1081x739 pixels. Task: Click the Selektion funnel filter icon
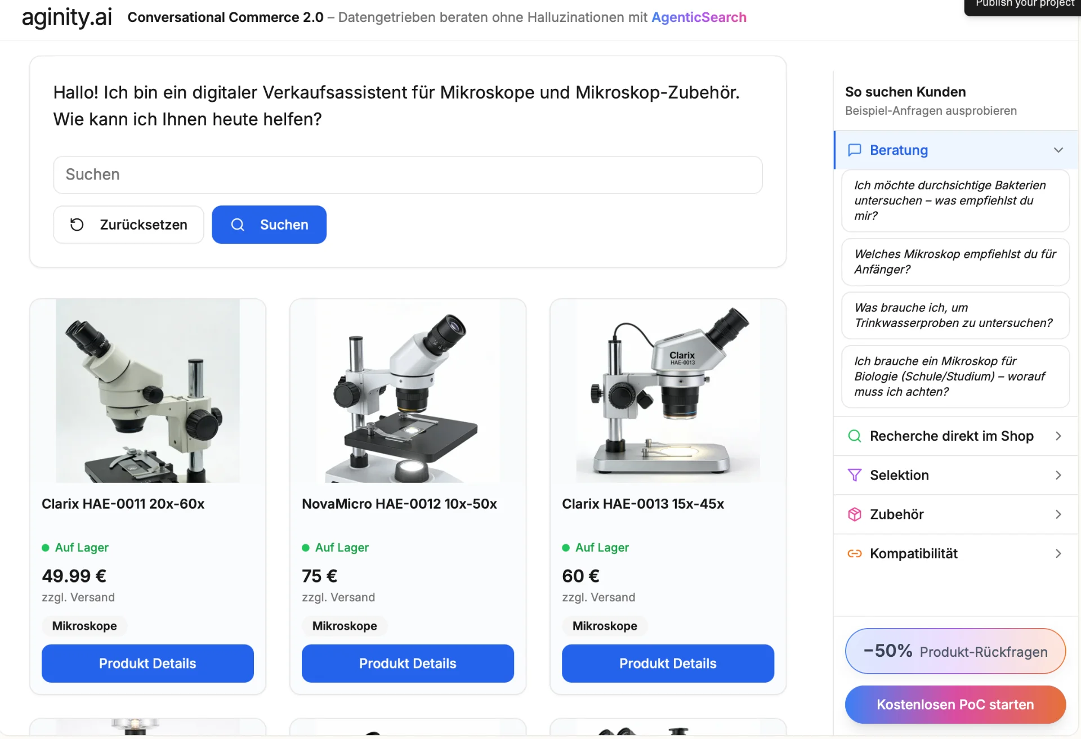click(x=854, y=475)
